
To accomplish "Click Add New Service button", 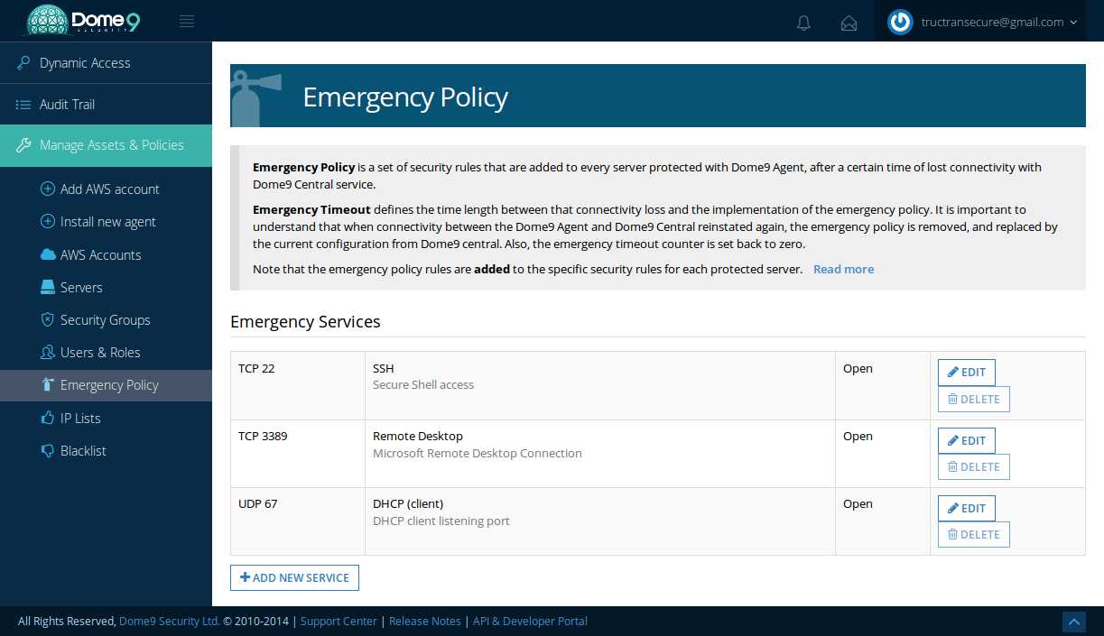I will click(x=294, y=578).
